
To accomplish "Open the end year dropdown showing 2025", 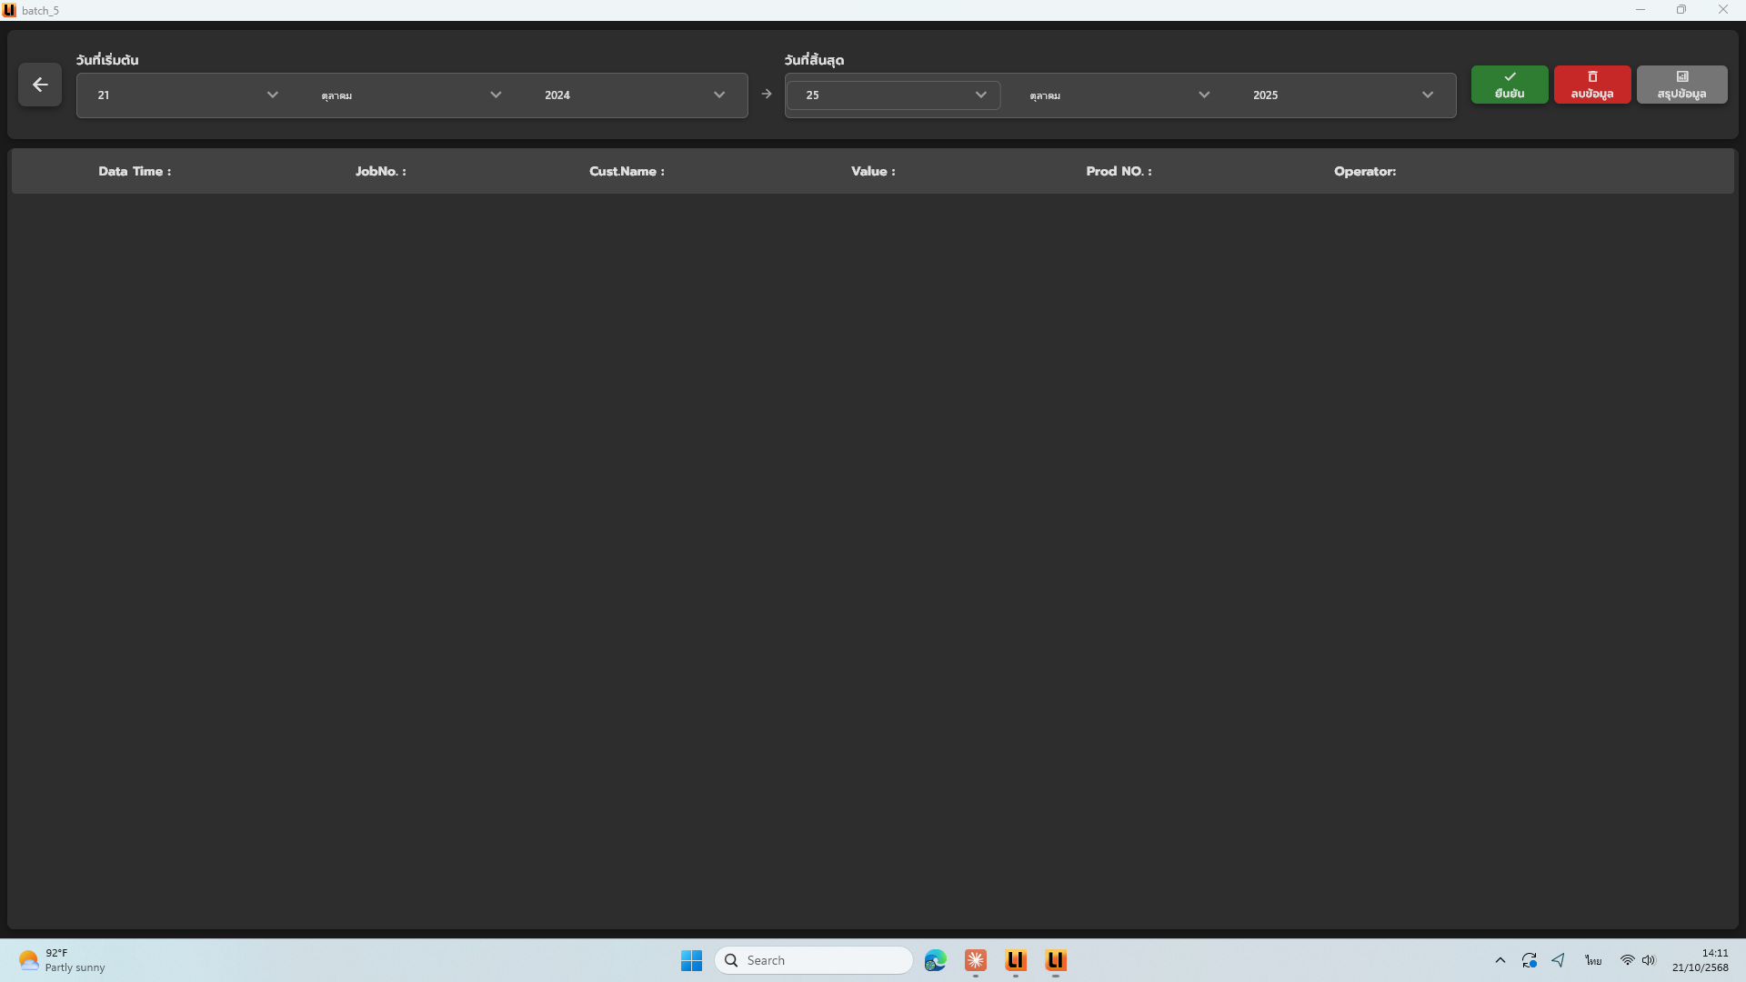I will click(1342, 95).
